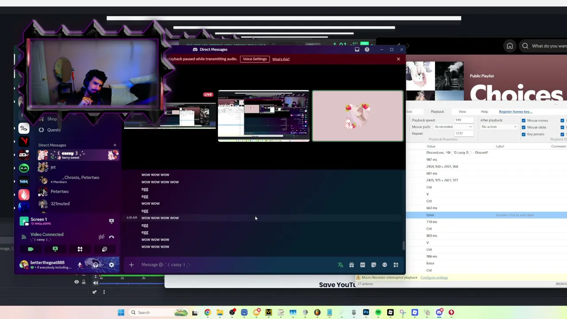
Task: Edit the Playback speed field
Action: pos(464,120)
